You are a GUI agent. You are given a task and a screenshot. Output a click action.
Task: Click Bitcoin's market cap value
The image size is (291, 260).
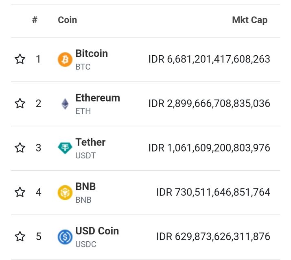tap(209, 59)
